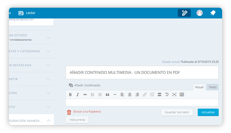Insert link icon

(145, 95)
